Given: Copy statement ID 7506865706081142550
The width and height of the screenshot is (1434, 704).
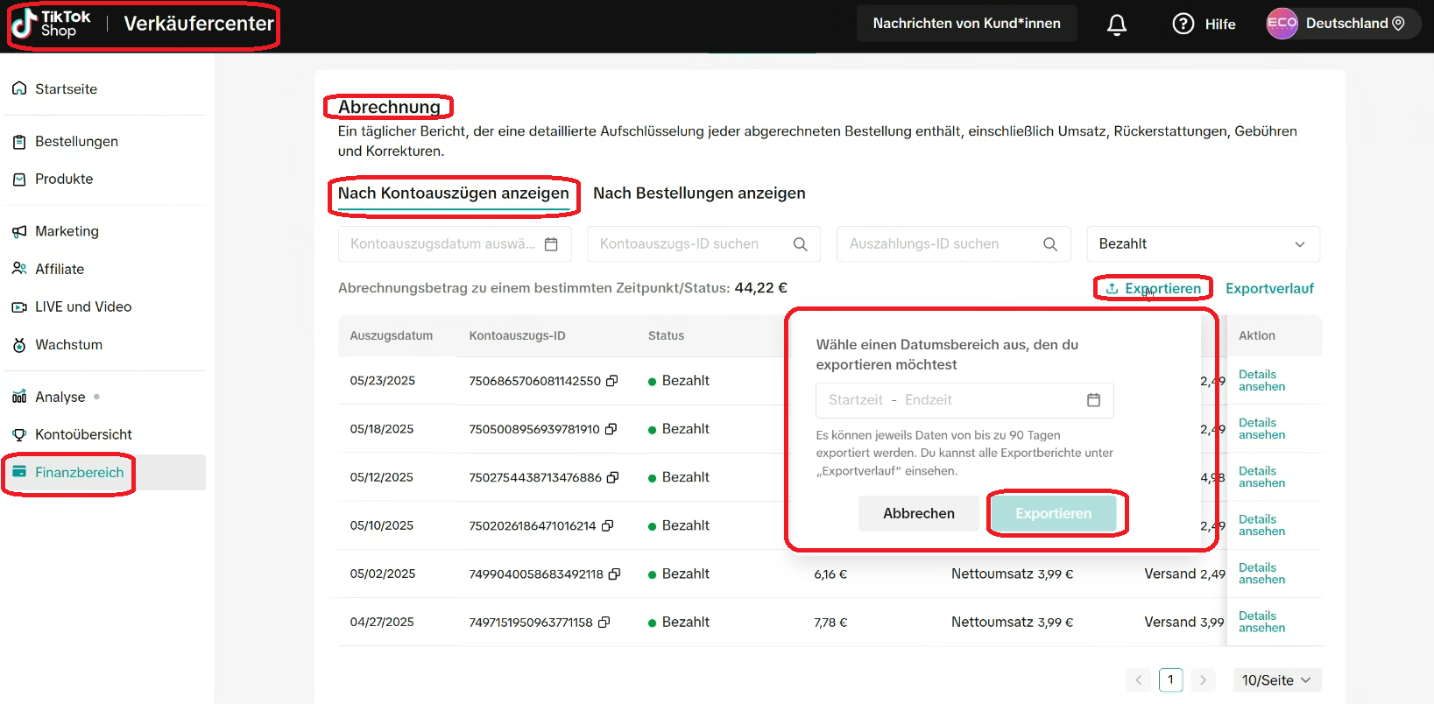Looking at the screenshot, I should pyautogui.click(x=612, y=381).
